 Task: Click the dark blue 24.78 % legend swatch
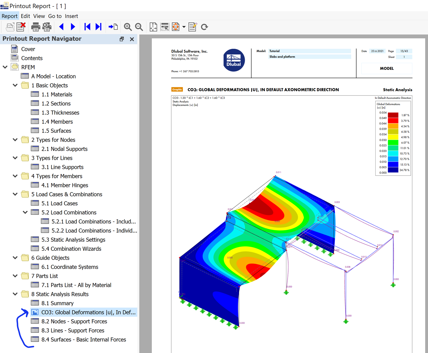pos(393,170)
